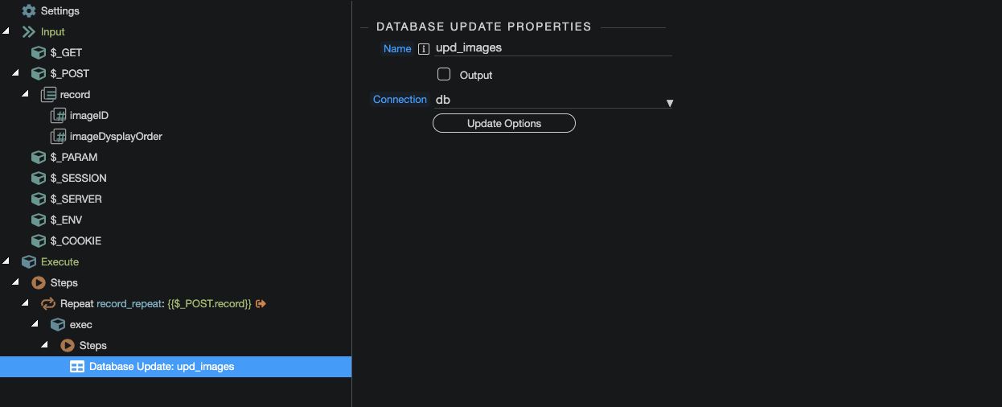The image size is (1002, 407).
Task: Click the $_GET cube icon
Action: pyautogui.click(x=38, y=53)
